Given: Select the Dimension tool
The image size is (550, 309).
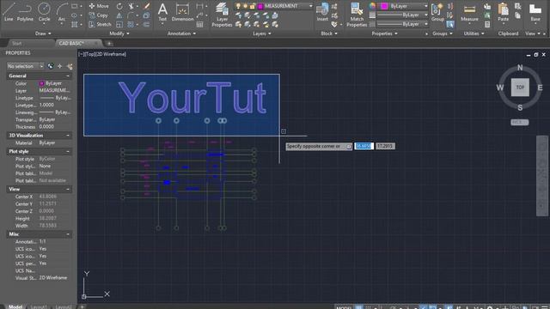Looking at the screenshot, I should tap(182, 12).
